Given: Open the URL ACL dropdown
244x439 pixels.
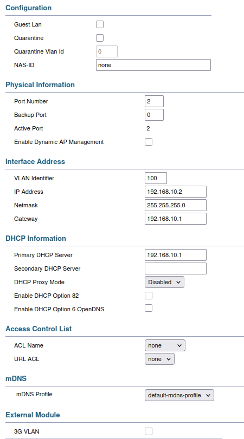Looking at the screenshot, I should [x=159, y=359].
